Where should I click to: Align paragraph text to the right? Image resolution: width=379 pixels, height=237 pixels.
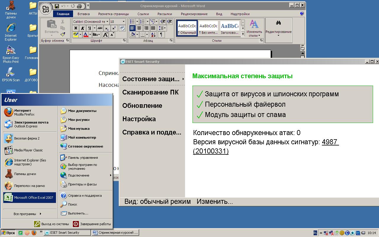[146, 28]
